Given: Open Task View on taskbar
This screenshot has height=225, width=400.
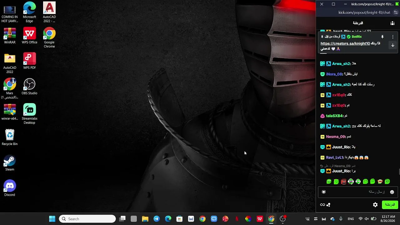Looking at the screenshot, I should (122, 219).
